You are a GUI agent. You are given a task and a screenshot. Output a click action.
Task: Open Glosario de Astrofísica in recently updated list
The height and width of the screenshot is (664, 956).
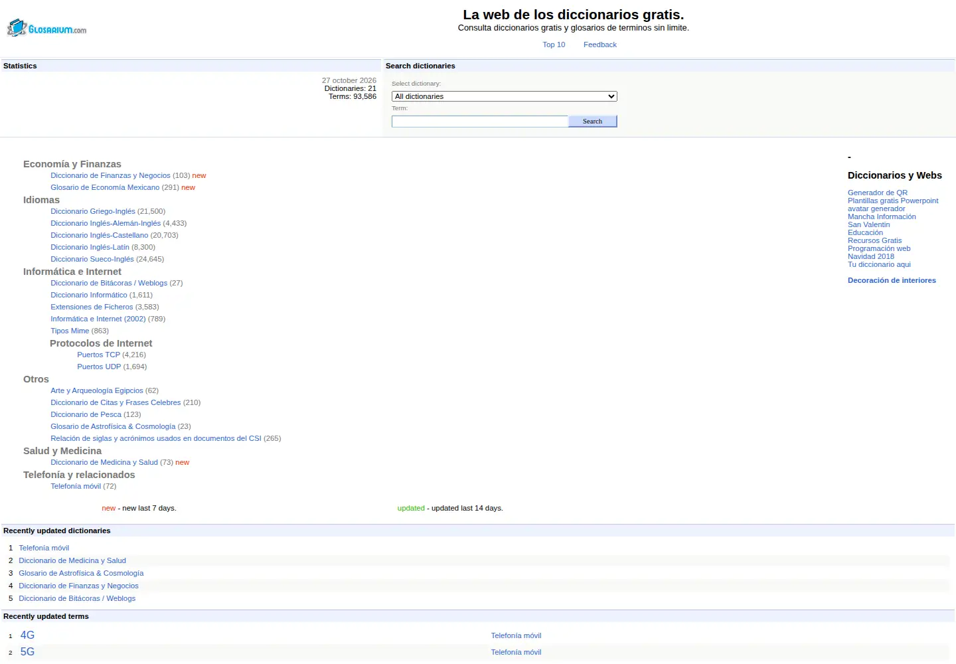(x=81, y=573)
